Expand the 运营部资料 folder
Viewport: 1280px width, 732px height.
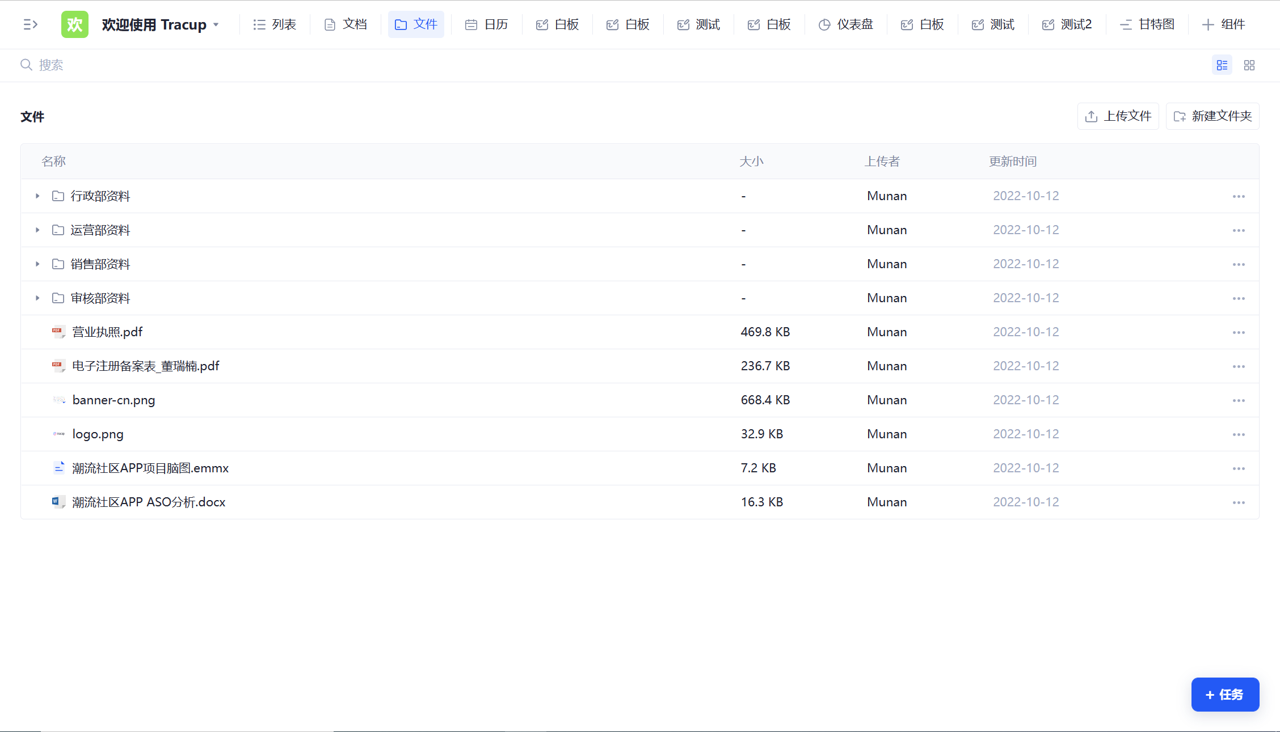[37, 230]
